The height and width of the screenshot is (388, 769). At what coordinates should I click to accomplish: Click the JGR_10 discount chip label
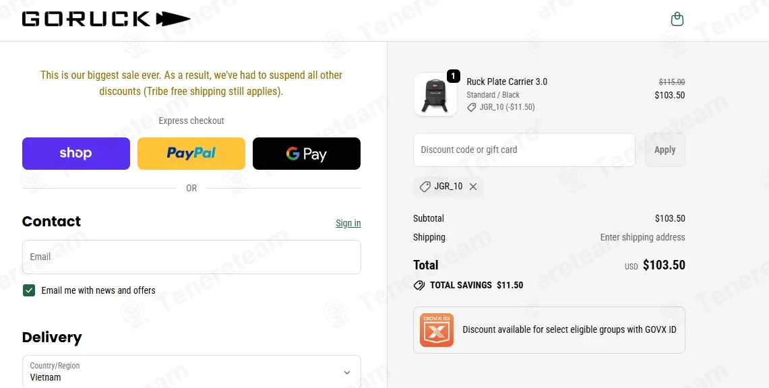pyautogui.click(x=448, y=187)
